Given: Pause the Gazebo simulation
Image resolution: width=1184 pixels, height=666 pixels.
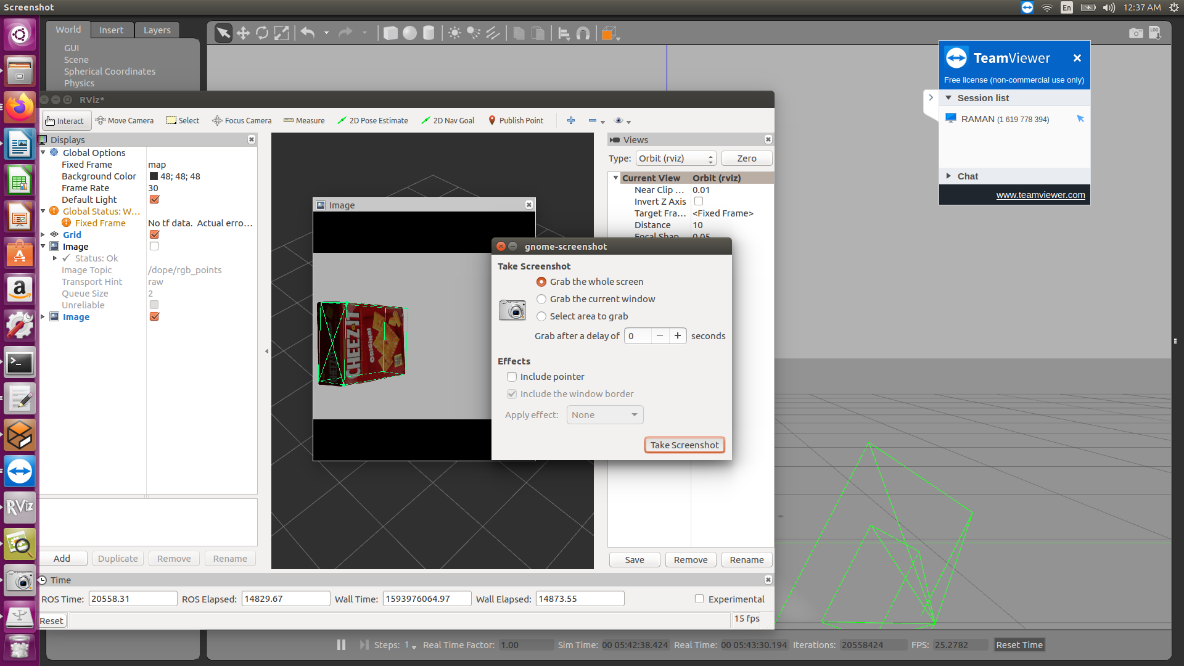Looking at the screenshot, I should tap(341, 644).
